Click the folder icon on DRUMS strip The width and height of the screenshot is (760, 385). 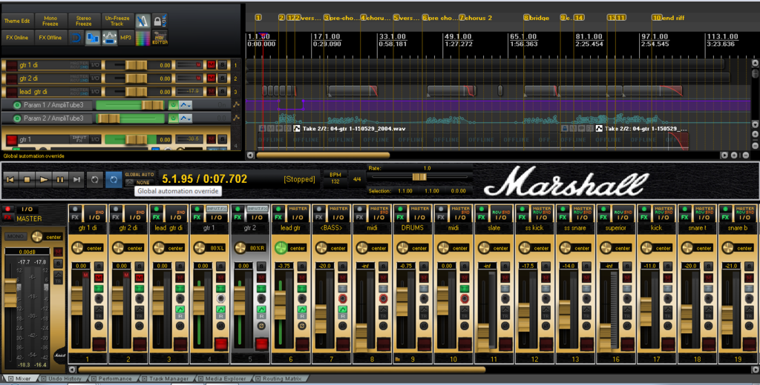[398, 359]
